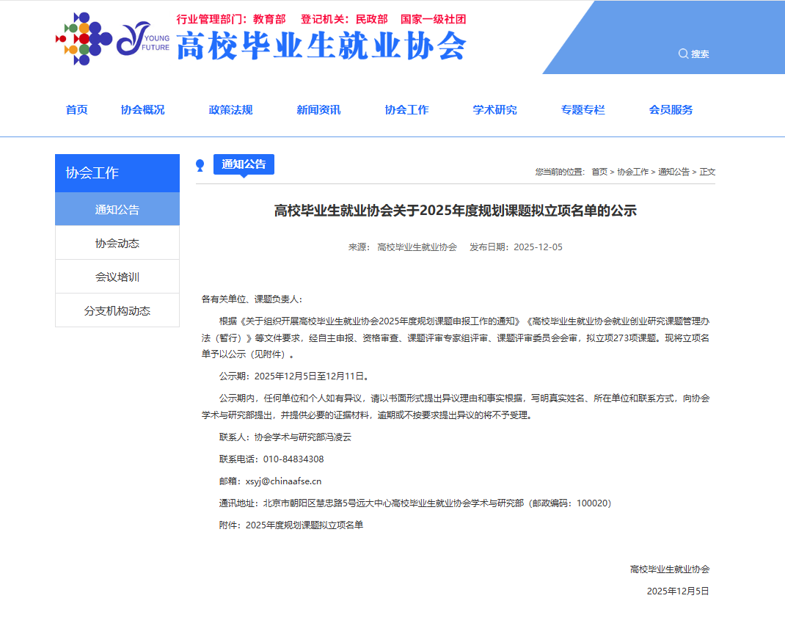Open attachment 2025年度规划课题拟立项名单
The image size is (785, 623).
(x=304, y=525)
